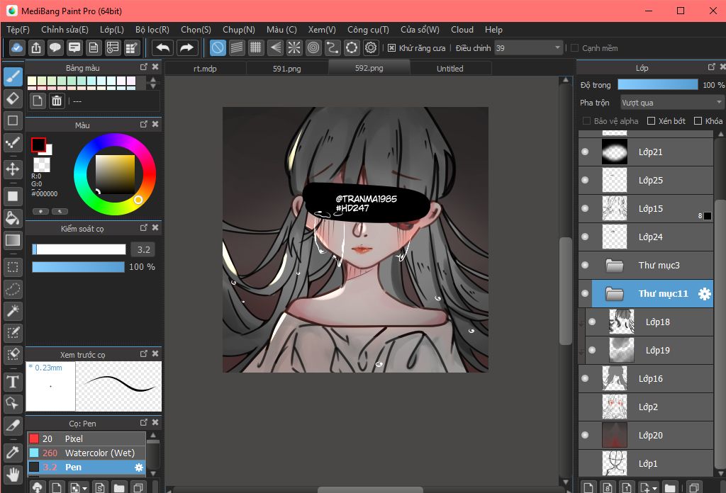This screenshot has height=493, width=726.
Task: Enable the Khóa lock checkbox
Action: click(x=698, y=121)
